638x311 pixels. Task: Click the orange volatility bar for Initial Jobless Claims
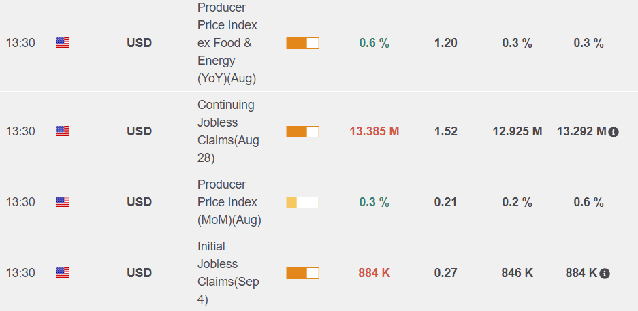302,273
